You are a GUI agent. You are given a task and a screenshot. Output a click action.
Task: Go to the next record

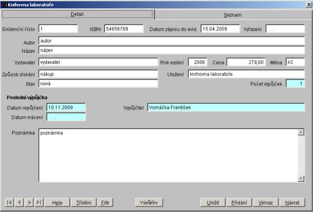tap(29, 202)
